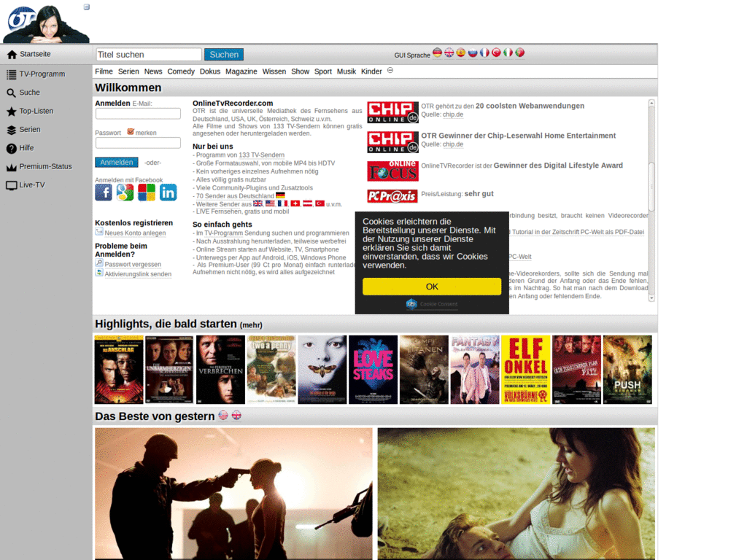
Task: Select the Magazine category
Action: point(241,71)
